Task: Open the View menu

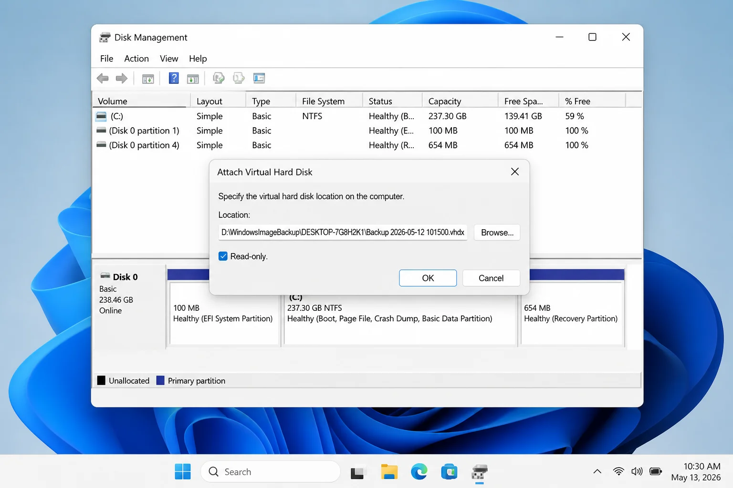Action: [x=169, y=59]
